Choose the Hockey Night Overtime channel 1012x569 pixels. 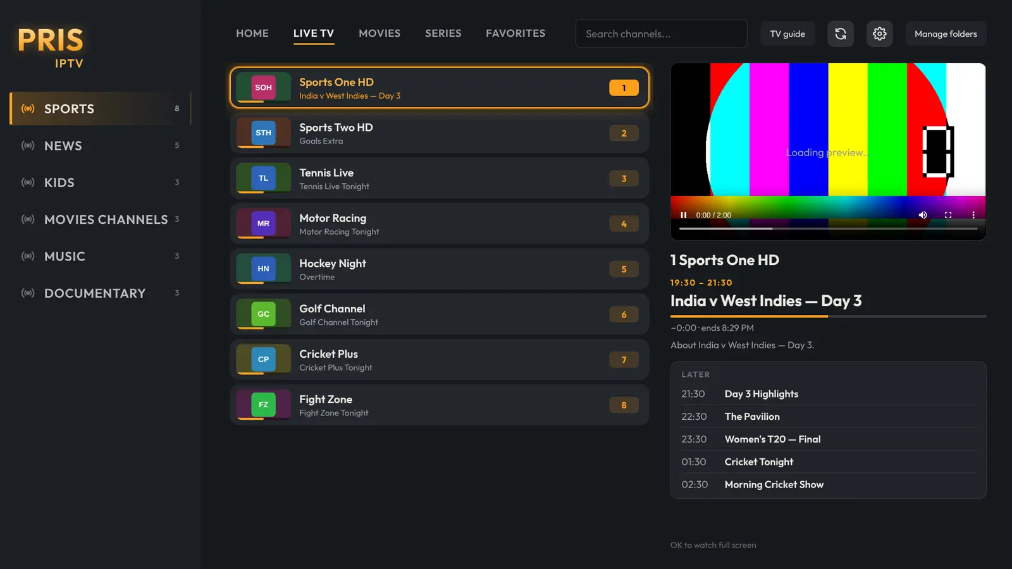[x=440, y=269]
